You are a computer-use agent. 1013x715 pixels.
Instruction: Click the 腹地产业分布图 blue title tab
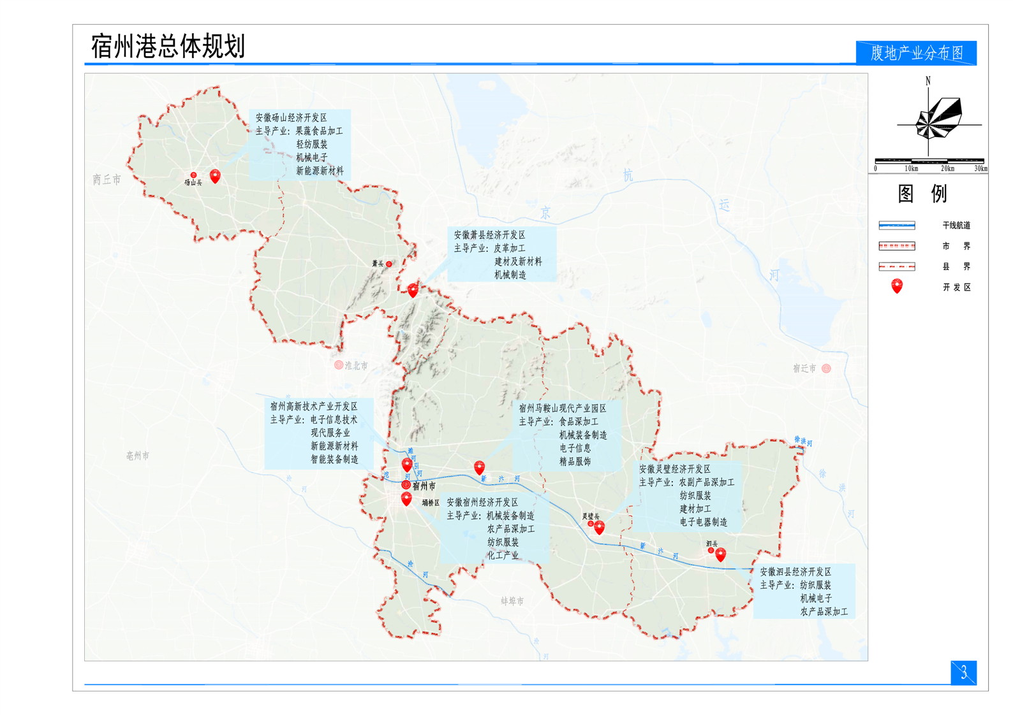[x=916, y=53]
